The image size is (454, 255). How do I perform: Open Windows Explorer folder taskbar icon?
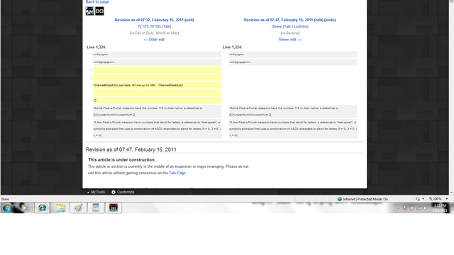tap(60, 208)
